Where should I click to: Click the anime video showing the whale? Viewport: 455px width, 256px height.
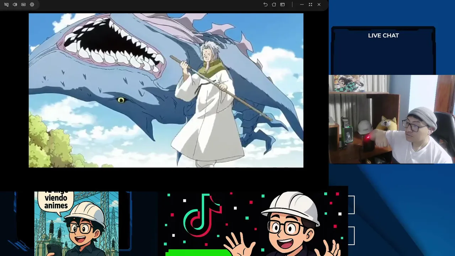tap(166, 90)
